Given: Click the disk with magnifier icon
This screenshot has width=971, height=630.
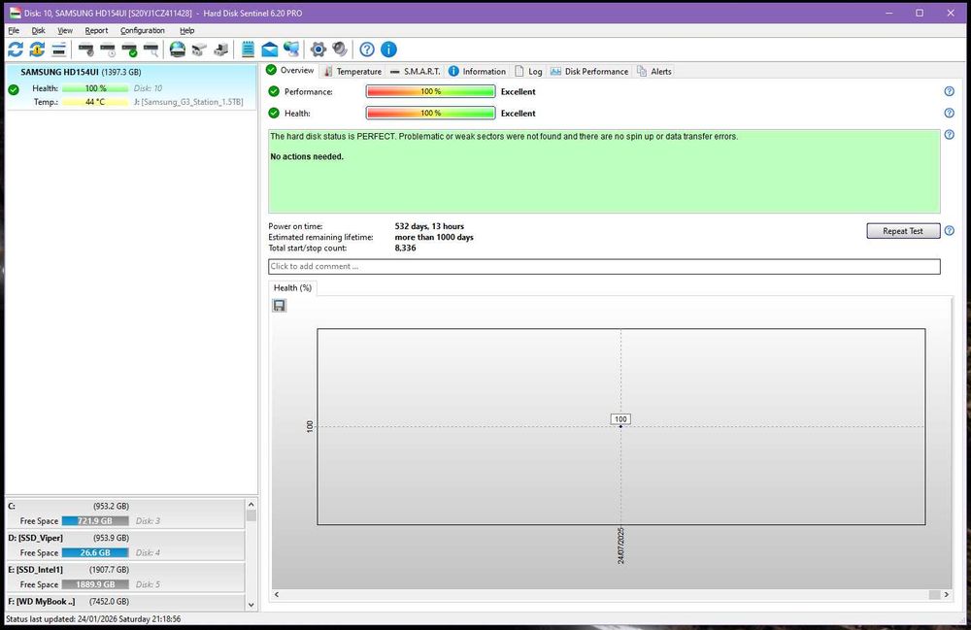Looking at the screenshot, I should tap(151, 50).
